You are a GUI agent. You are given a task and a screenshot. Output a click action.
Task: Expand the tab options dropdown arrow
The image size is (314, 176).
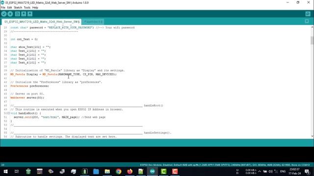point(307,22)
